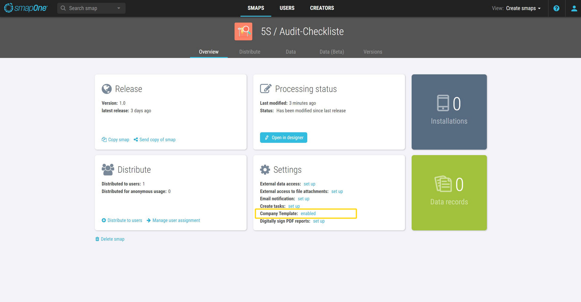This screenshot has width=581, height=302.
Task: Click the plus icon before Distribute to users
Action: tap(104, 220)
